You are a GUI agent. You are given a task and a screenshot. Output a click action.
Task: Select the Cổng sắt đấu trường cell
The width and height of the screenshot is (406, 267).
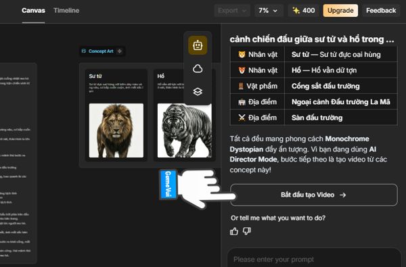click(x=341, y=86)
